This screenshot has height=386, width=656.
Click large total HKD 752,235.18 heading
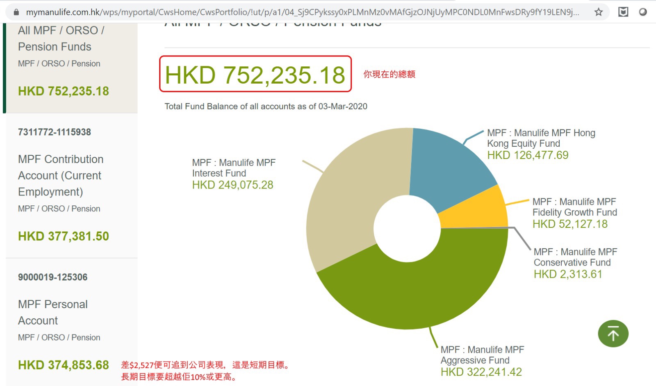click(x=255, y=75)
